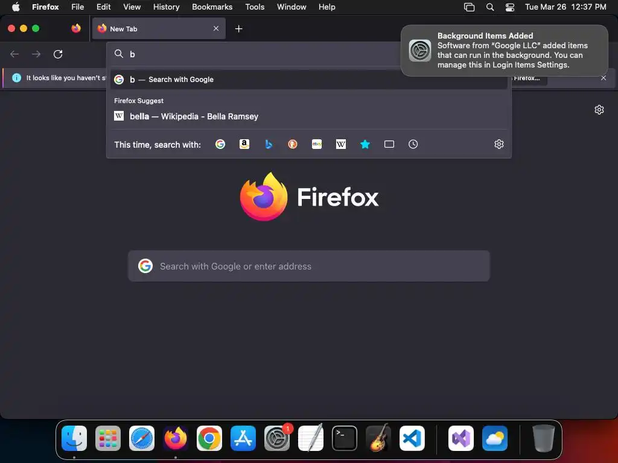Open Visual Studio Code from the Dock

coord(412,438)
